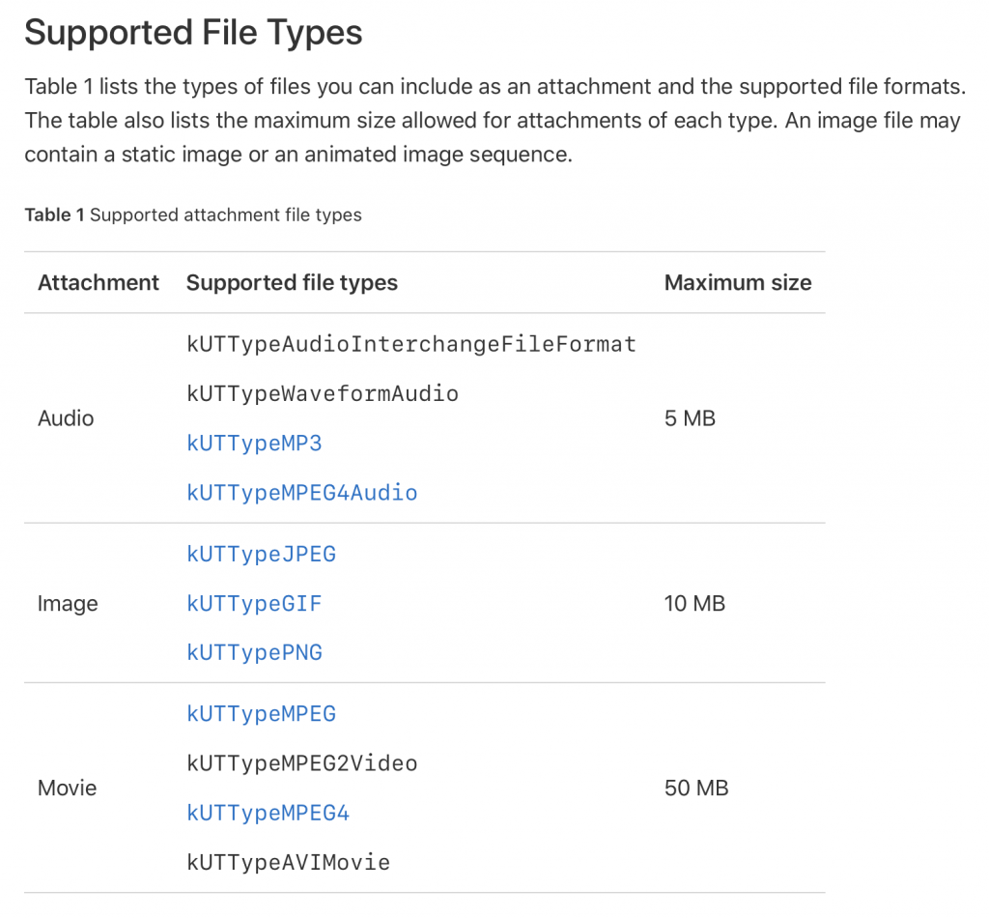Click the Supported File Types page heading
989x918 pixels.
[x=193, y=34]
